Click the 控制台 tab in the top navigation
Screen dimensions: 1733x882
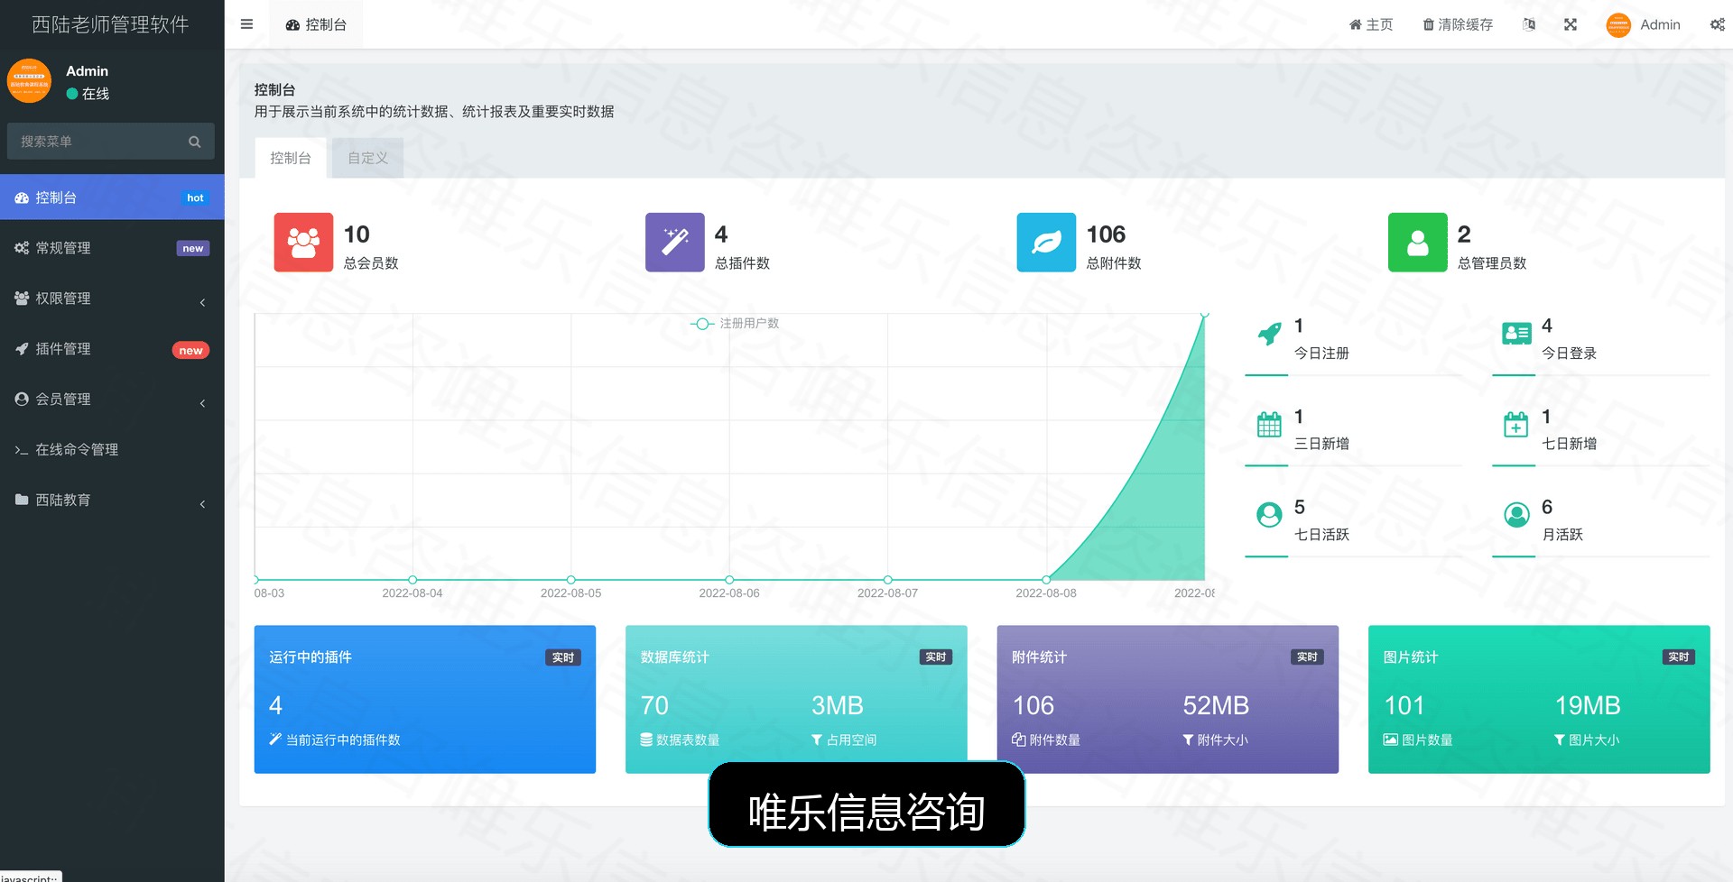(316, 24)
